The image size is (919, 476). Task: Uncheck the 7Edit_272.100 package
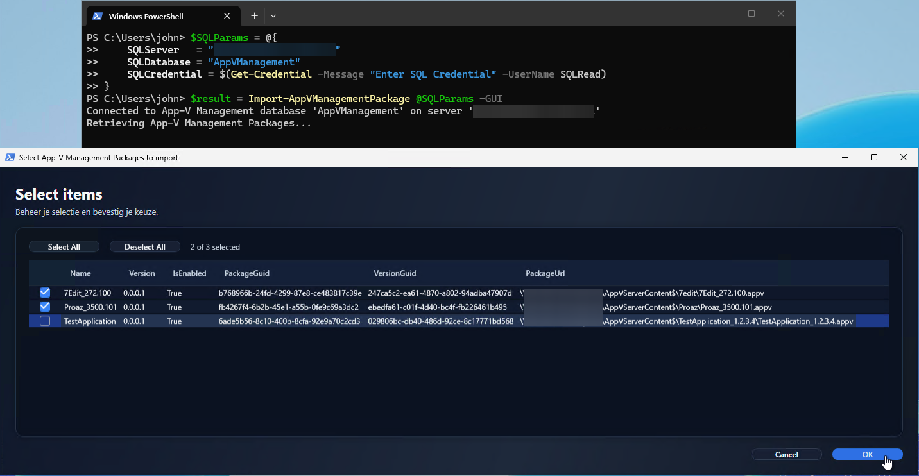pyautogui.click(x=44, y=293)
